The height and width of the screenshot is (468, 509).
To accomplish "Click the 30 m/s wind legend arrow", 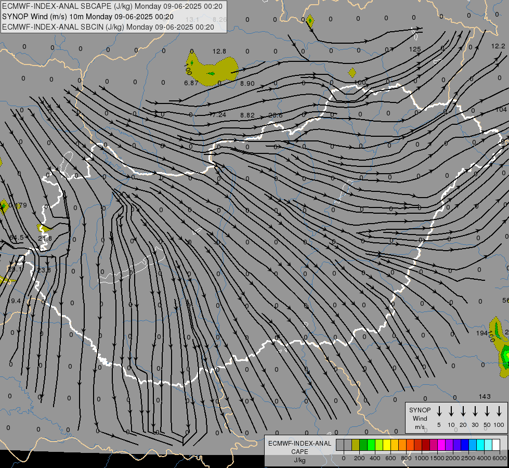I will pyautogui.click(x=475, y=411).
